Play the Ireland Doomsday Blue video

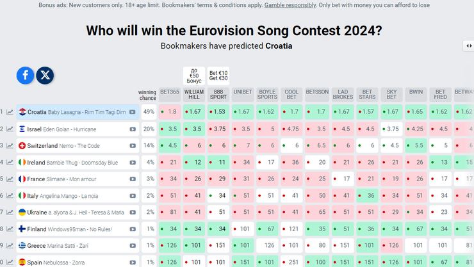point(133,162)
